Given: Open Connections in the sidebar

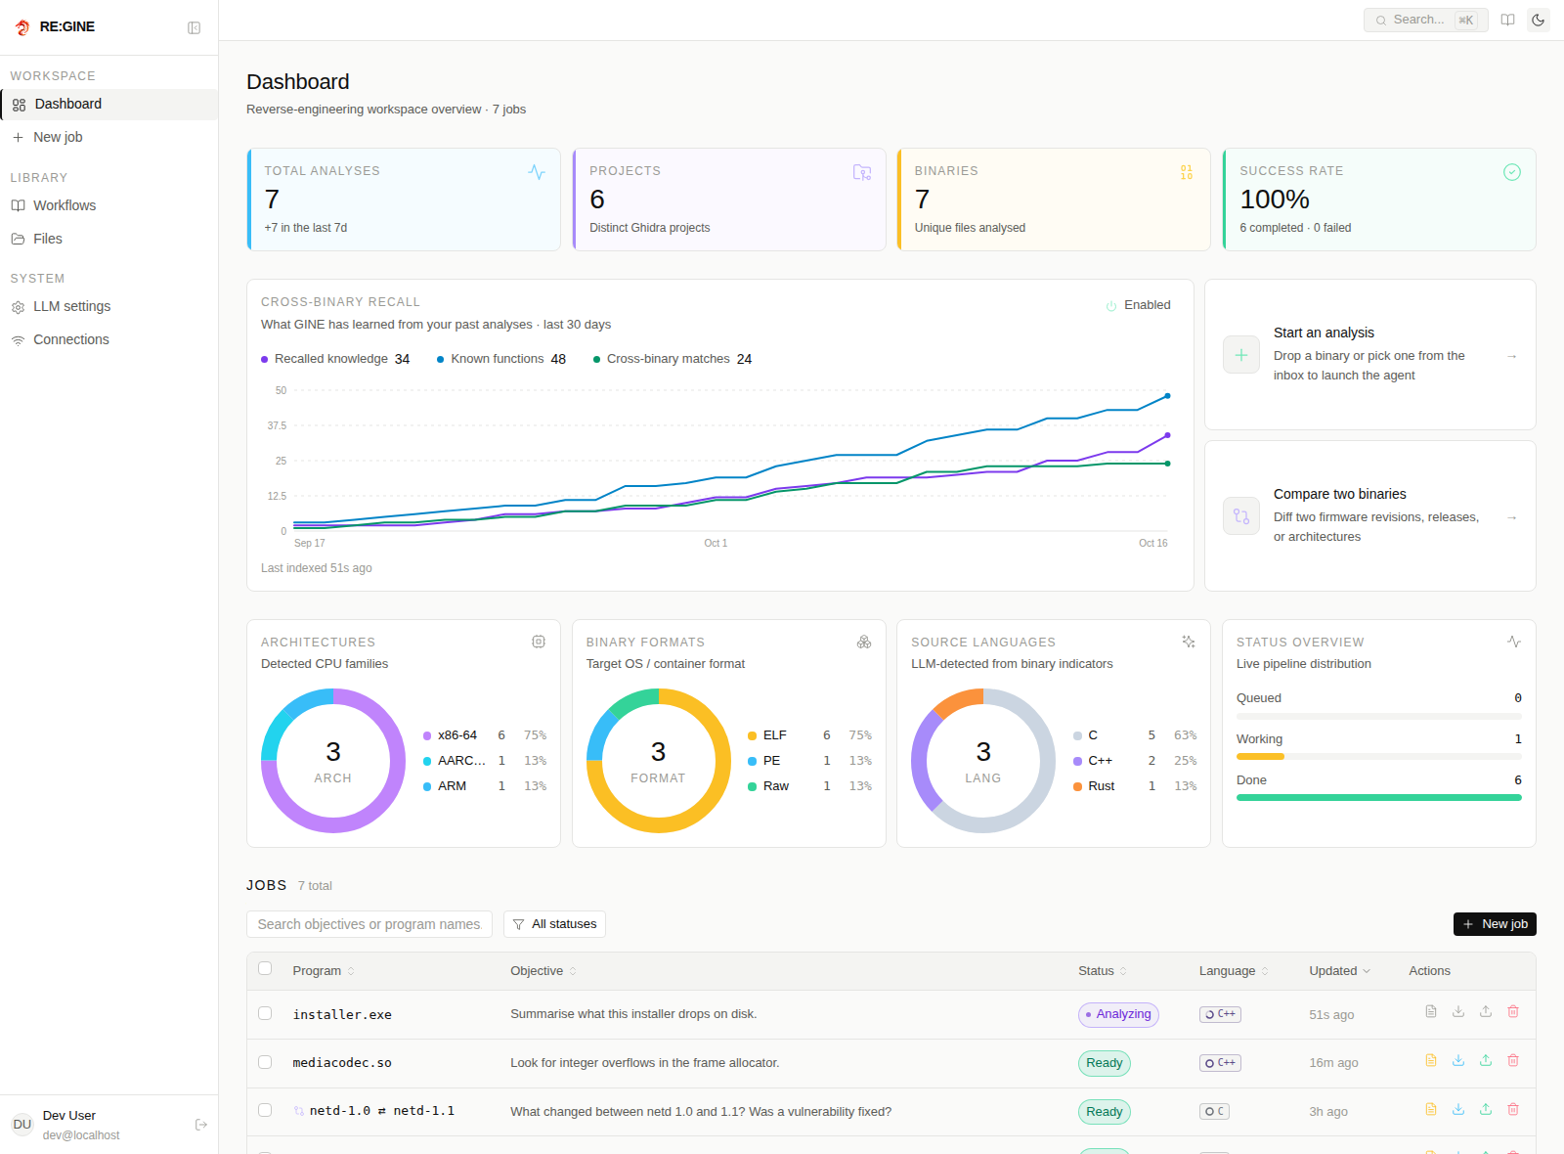Looking at the screenshot, I should (x=109, y=339).
